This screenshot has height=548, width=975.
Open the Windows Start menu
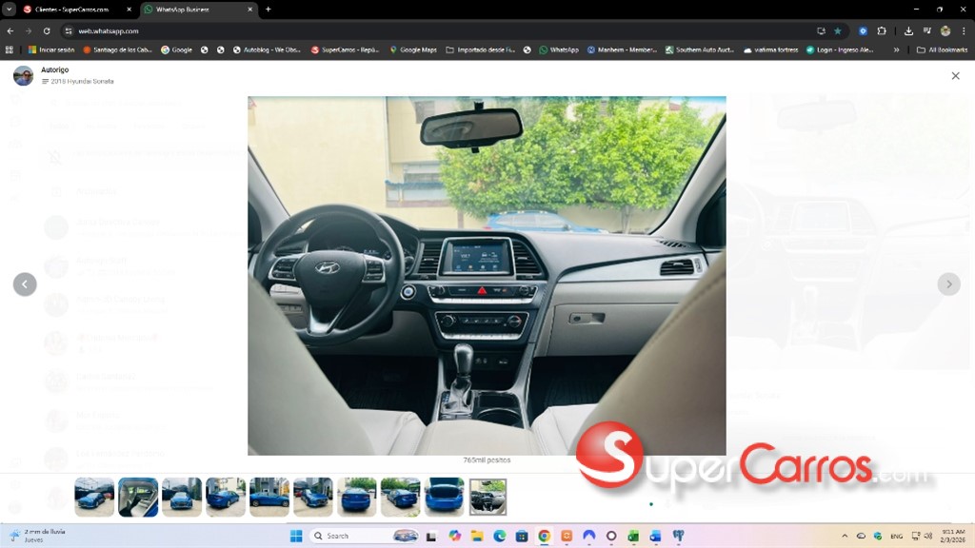point(295,536)
